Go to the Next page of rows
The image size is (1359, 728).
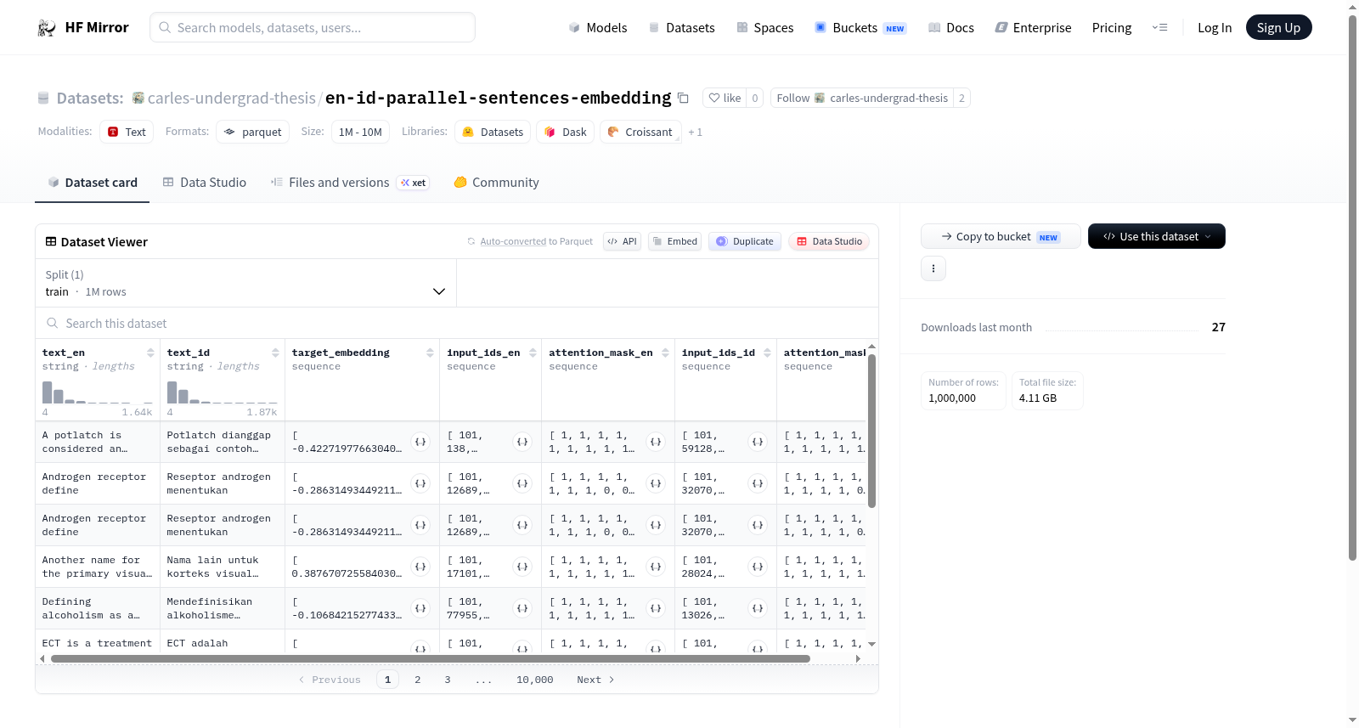(x=595, y=680)
